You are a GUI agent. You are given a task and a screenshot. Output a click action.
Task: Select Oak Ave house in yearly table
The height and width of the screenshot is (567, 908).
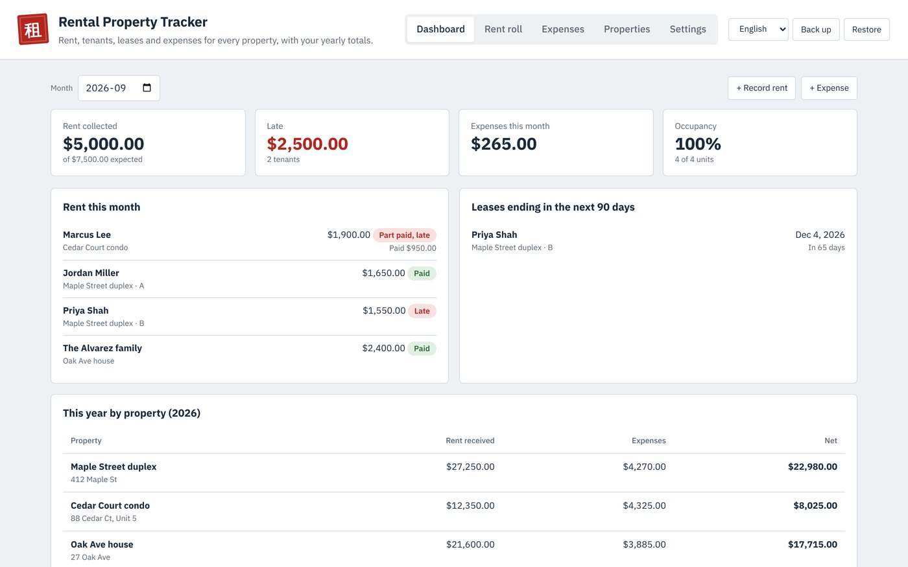click(x=102, y=544)
